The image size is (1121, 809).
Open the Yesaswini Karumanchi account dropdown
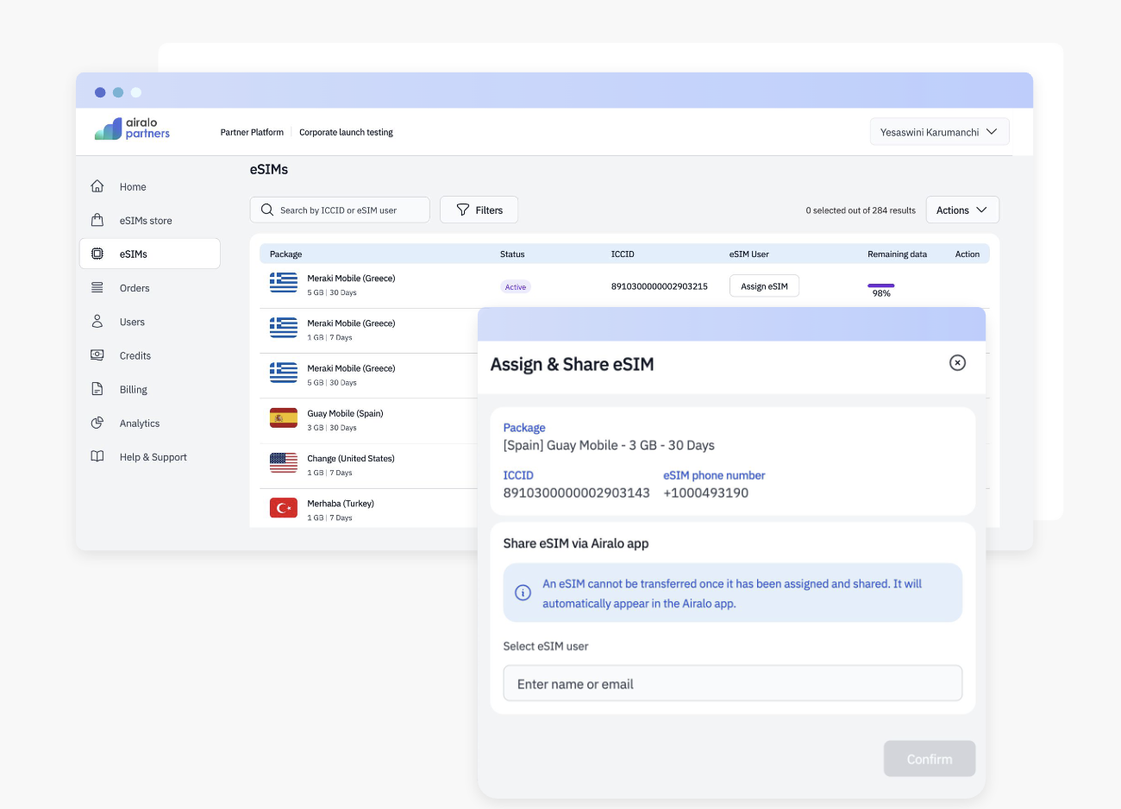point(939,132)
